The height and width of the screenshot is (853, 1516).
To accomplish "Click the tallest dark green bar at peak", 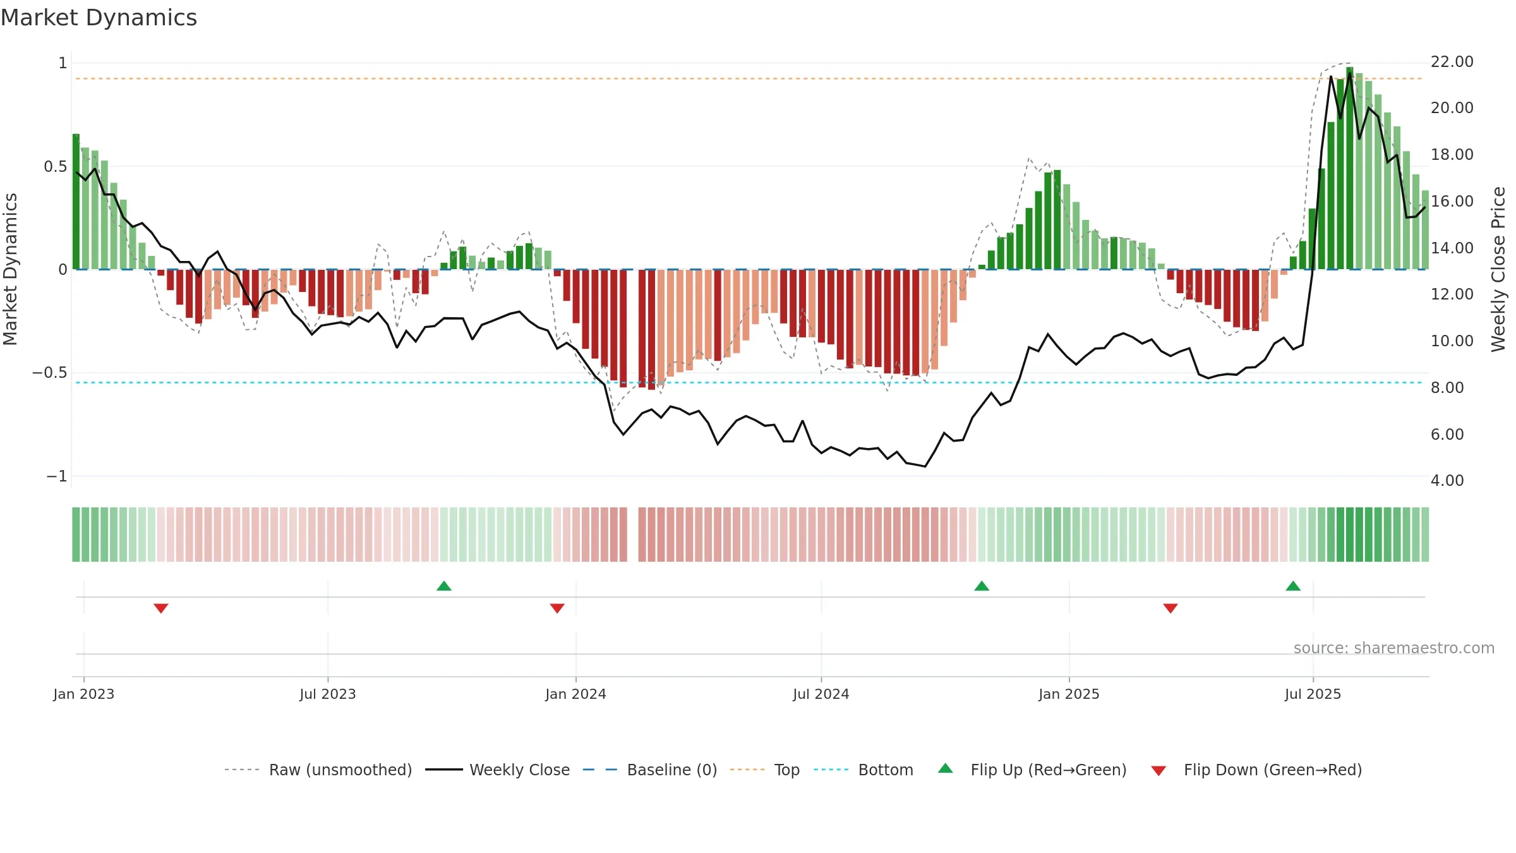I will [x=1350, y=168].
